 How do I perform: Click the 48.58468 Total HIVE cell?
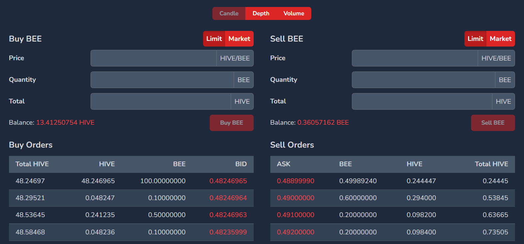(30, 232)
